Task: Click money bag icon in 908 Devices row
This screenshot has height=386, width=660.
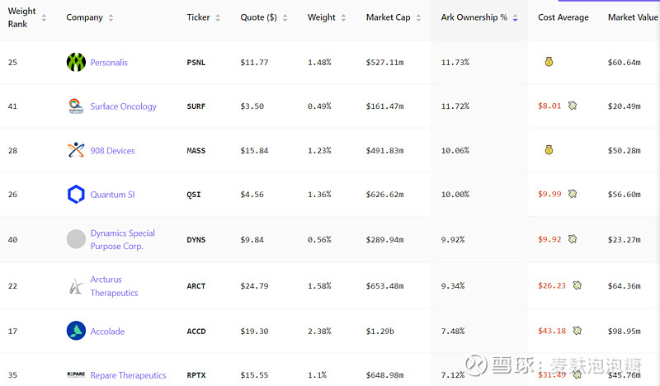Action: click(549, 150)
